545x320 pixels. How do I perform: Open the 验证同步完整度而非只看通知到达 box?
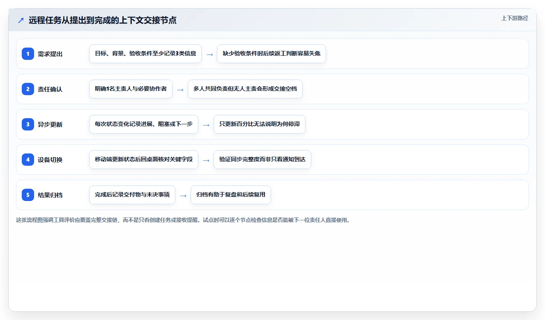(262, 160)
